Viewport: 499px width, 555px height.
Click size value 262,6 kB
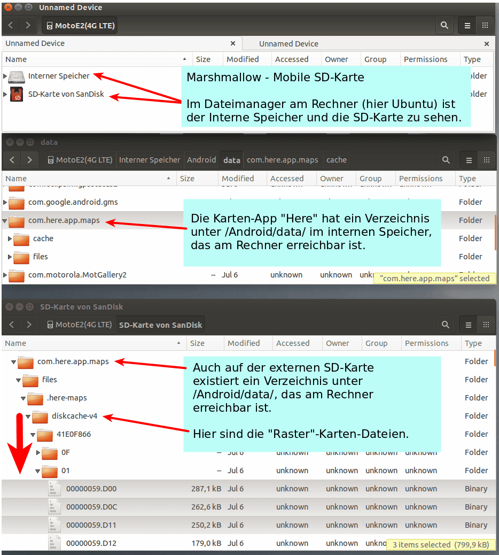pos(206,507)
